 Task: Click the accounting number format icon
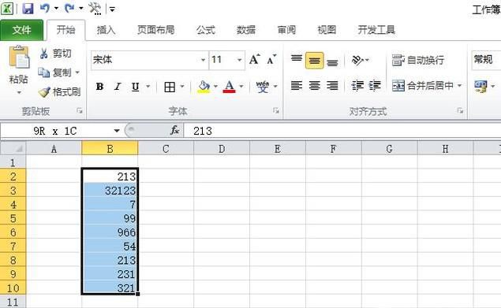(480, 86)
